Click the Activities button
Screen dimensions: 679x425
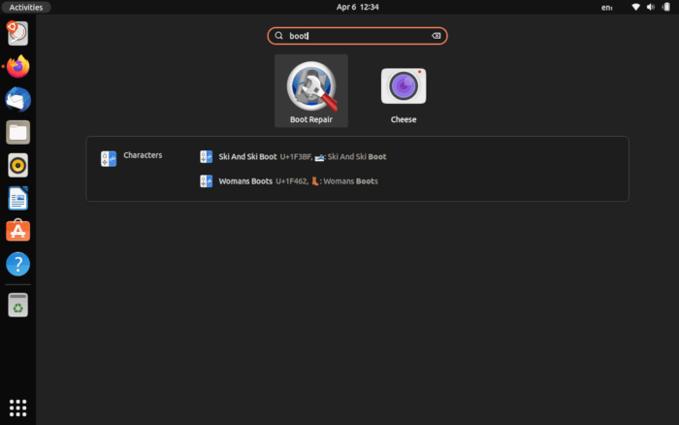(x=25, y=7)
